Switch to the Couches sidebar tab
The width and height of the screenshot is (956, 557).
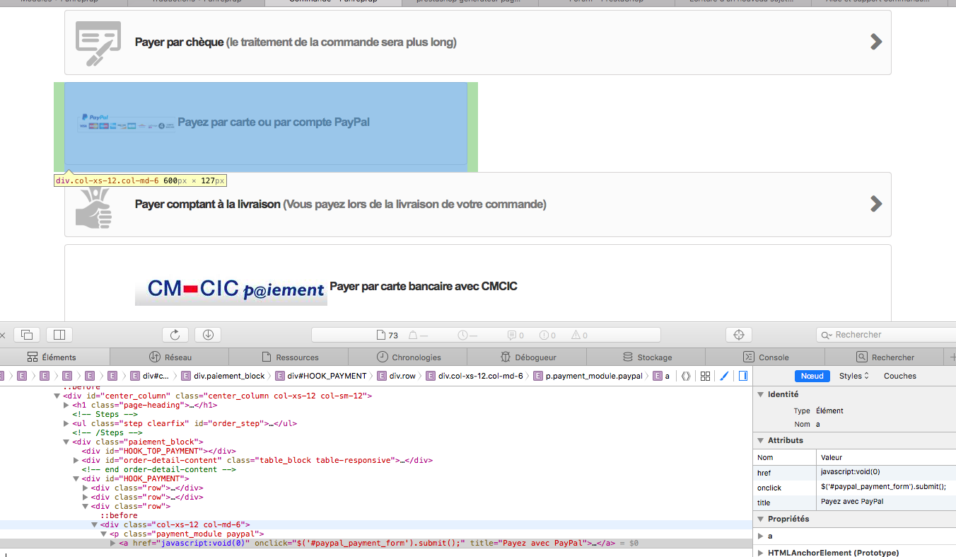pyautogui.click(x=900, y=376)
